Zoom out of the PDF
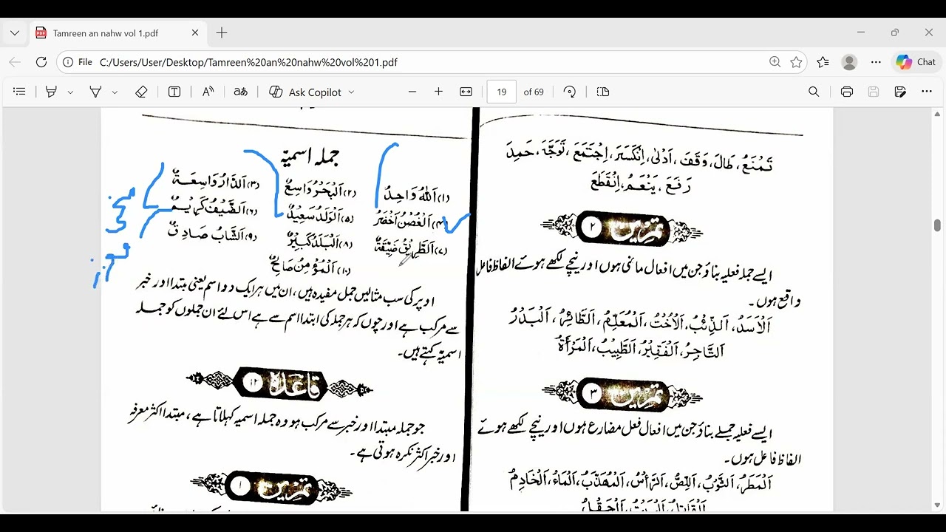Viewport: 946px width, 532px height. (412, 92)
